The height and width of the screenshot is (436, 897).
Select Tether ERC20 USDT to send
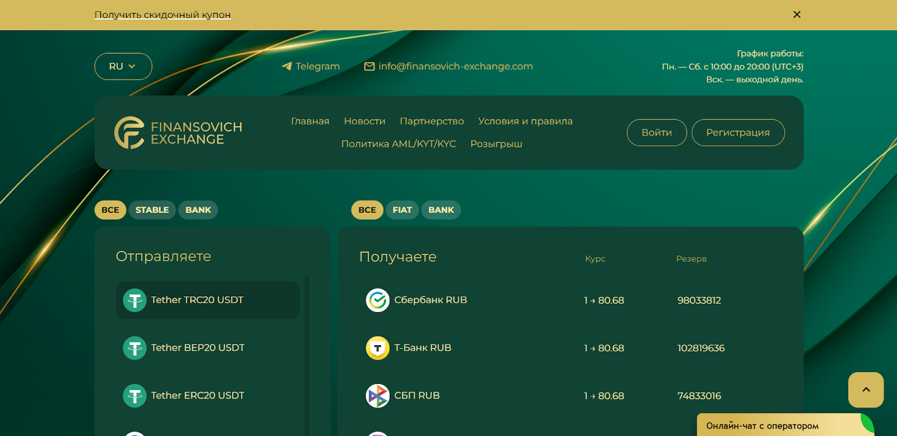pyautogui.click(x=207, y=396)
